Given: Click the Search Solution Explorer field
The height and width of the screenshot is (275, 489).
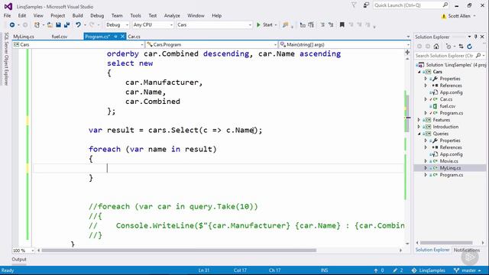Looking at the screenshot, I should (x=445, y=56).
